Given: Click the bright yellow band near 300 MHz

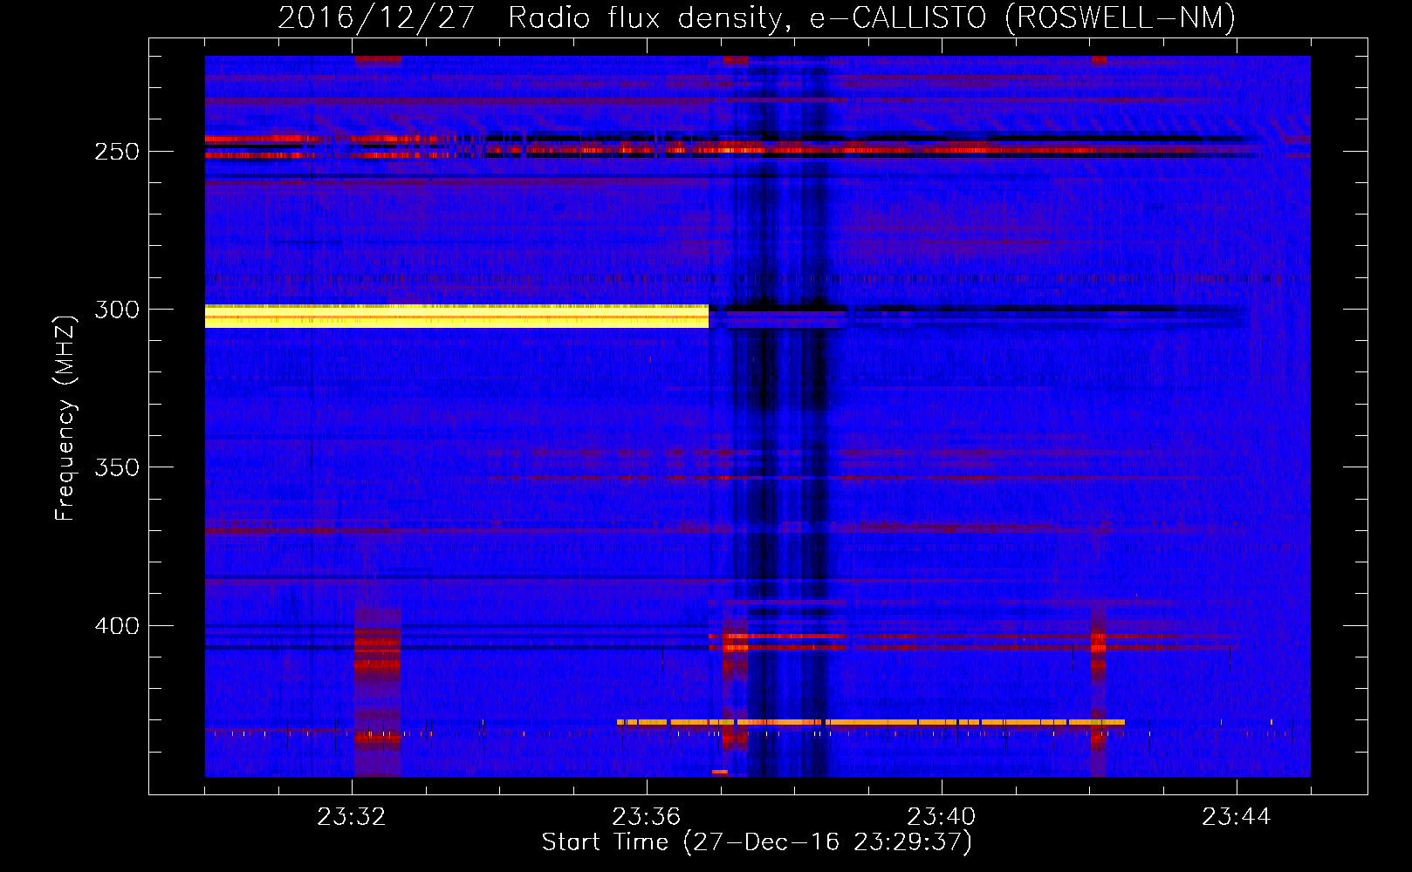Looking at the screenshot, I should coord(456,316).
